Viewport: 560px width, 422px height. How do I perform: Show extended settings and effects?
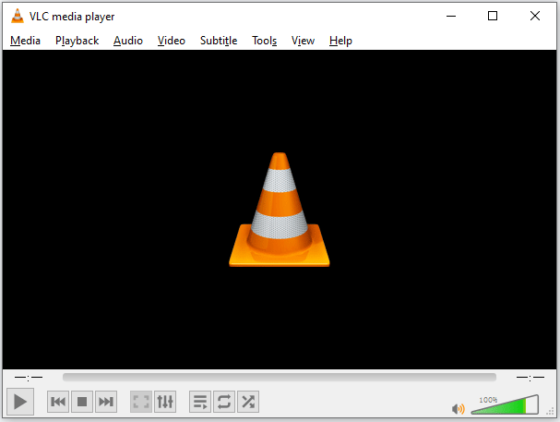point(165,402)
